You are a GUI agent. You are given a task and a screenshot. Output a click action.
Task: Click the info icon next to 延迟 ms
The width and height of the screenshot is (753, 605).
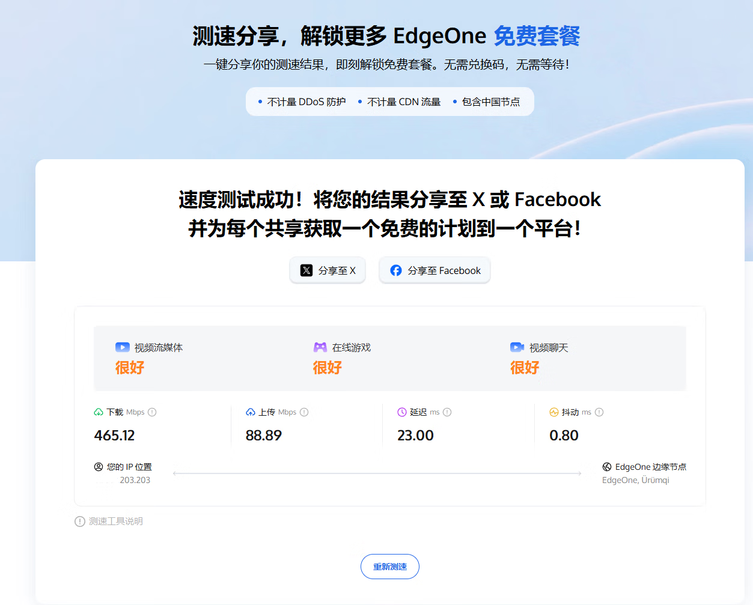click(447, 412)
